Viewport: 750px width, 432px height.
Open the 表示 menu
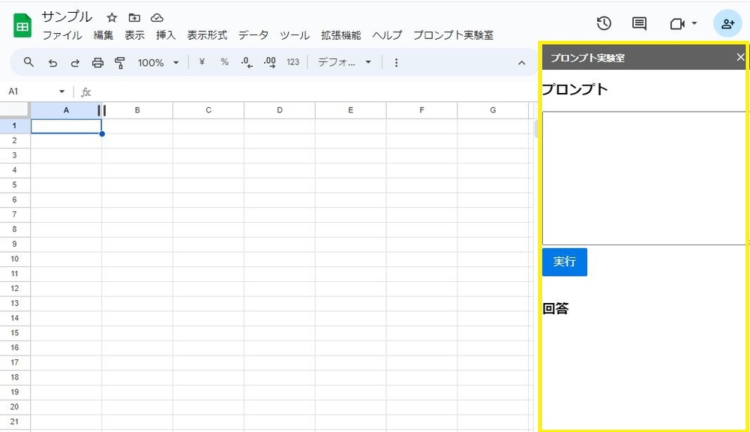coord(134,35)
